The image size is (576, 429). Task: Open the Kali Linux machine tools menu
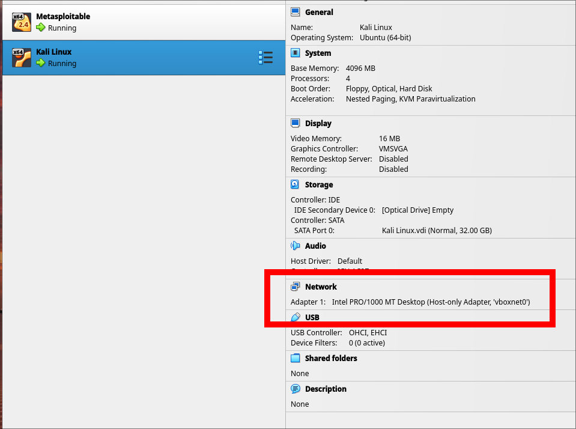[x=265, y=58]
